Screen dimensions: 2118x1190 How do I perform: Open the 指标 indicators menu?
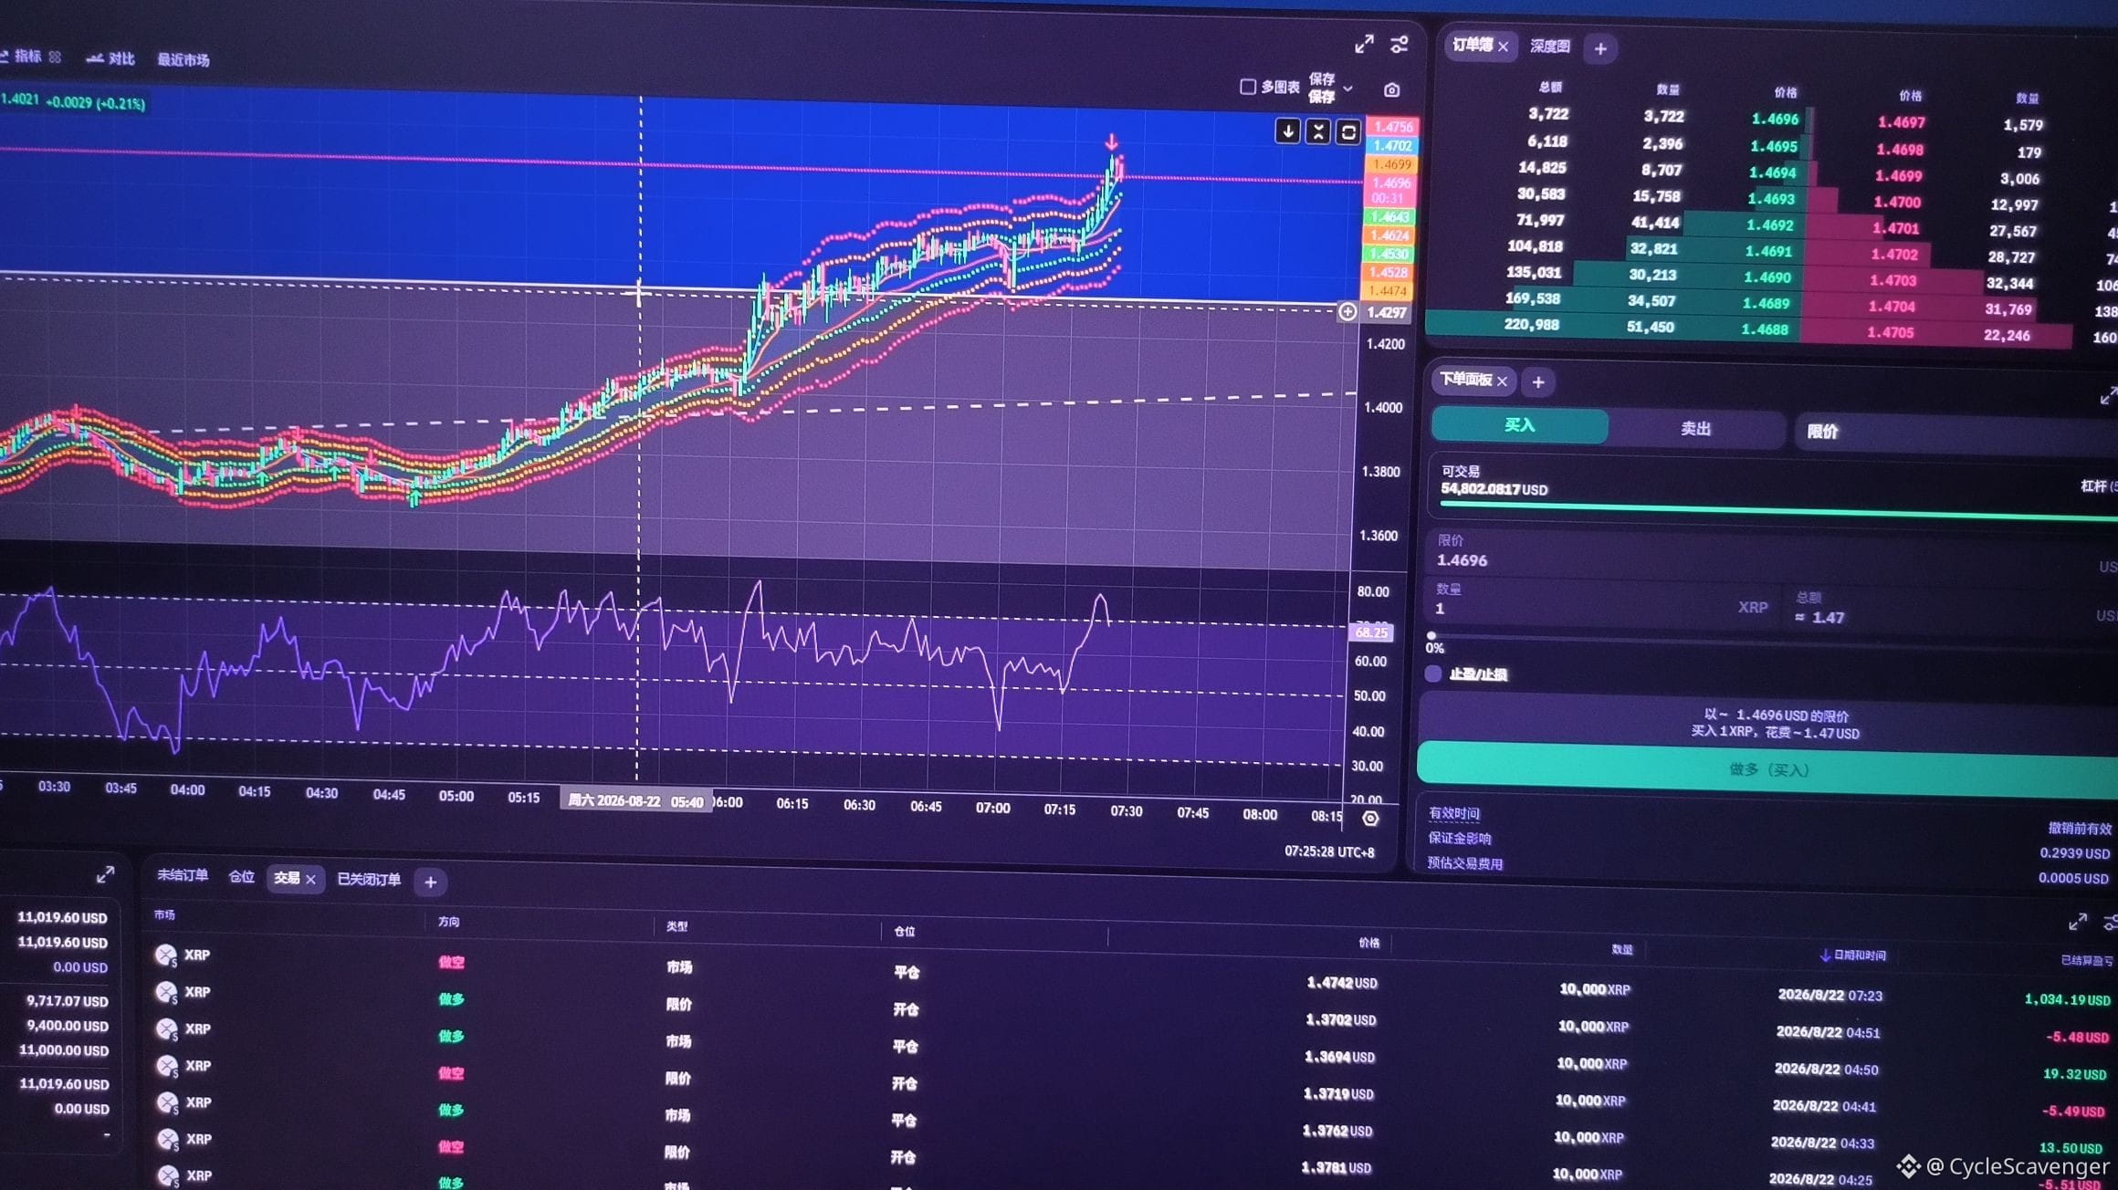[x=21, y=57]
